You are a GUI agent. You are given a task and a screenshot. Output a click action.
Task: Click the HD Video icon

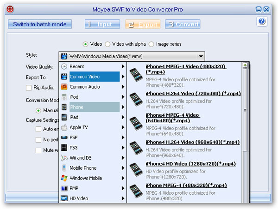(x=64, y=198)
